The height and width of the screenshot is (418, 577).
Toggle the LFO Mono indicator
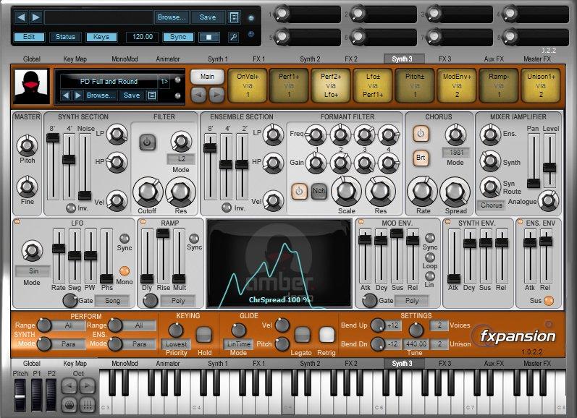[125, 271]
